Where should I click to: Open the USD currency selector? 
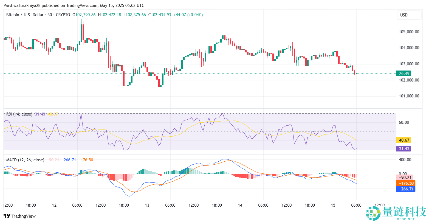409,15
